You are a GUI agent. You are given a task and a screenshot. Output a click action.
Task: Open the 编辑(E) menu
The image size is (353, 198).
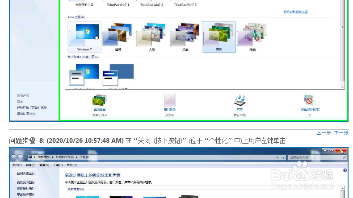(x=30, y=165)
